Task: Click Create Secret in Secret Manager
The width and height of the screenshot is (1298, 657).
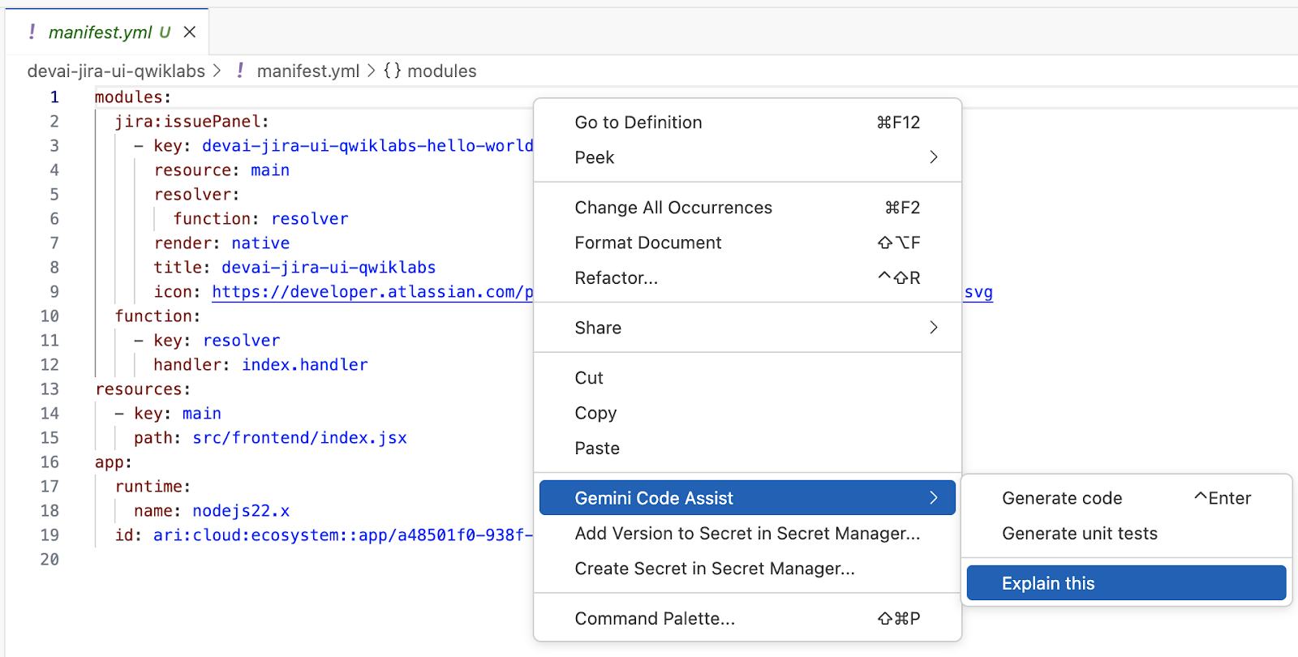Action: 714,569
